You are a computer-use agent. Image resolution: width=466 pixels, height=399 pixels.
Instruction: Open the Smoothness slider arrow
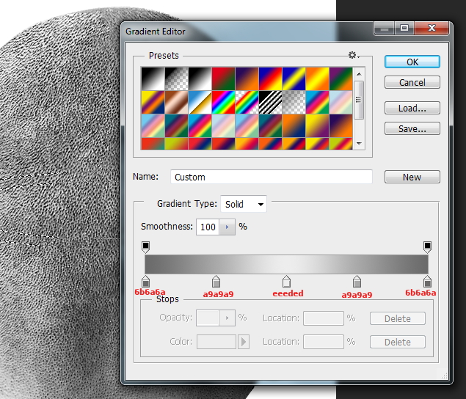pos(227,227)
